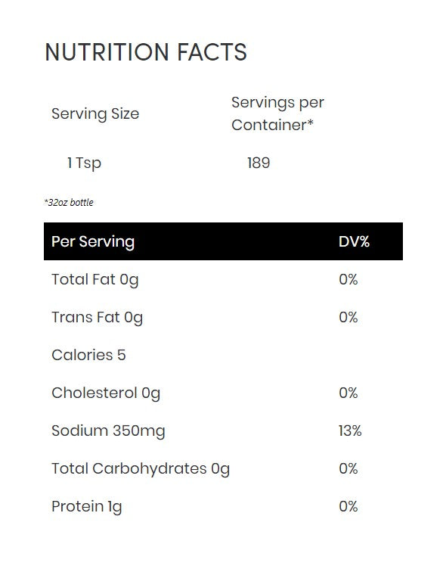The image size is (446, 572).
Task: Click the 189 servings value
Action: (x=259, y=163)
